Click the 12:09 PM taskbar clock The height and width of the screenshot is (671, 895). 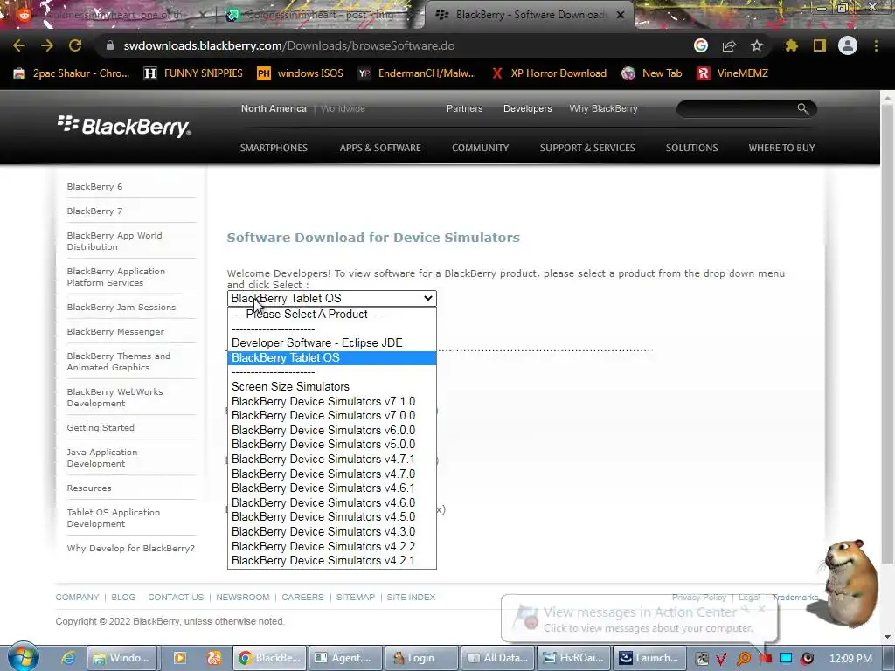pyautogui.click(x=850, y=658)
